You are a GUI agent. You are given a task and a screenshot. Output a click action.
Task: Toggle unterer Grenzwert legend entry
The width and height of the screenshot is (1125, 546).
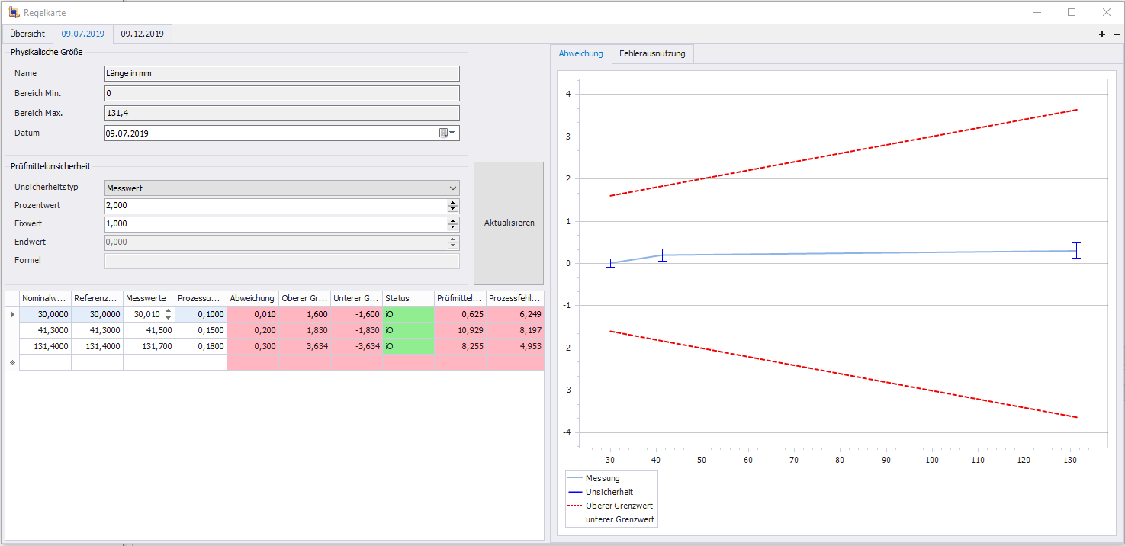tap(619, 519)
